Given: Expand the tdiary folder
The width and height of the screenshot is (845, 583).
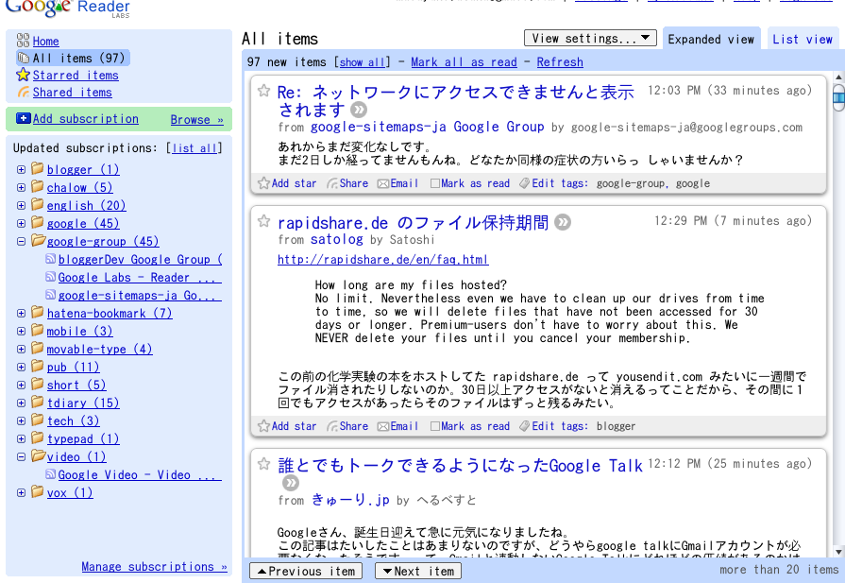Looking at the screenshot, I should coord(21,403).
